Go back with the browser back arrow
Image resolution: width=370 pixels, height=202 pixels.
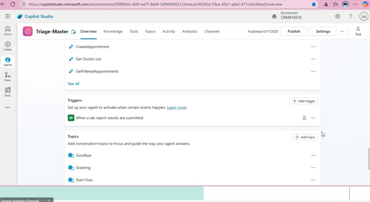3,4
